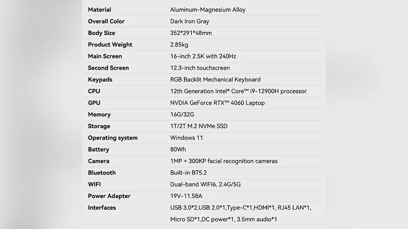The height and width of the screenshot is (229, 408).
Task: Click the Operating system label
Action: click(x=113, y=138)
